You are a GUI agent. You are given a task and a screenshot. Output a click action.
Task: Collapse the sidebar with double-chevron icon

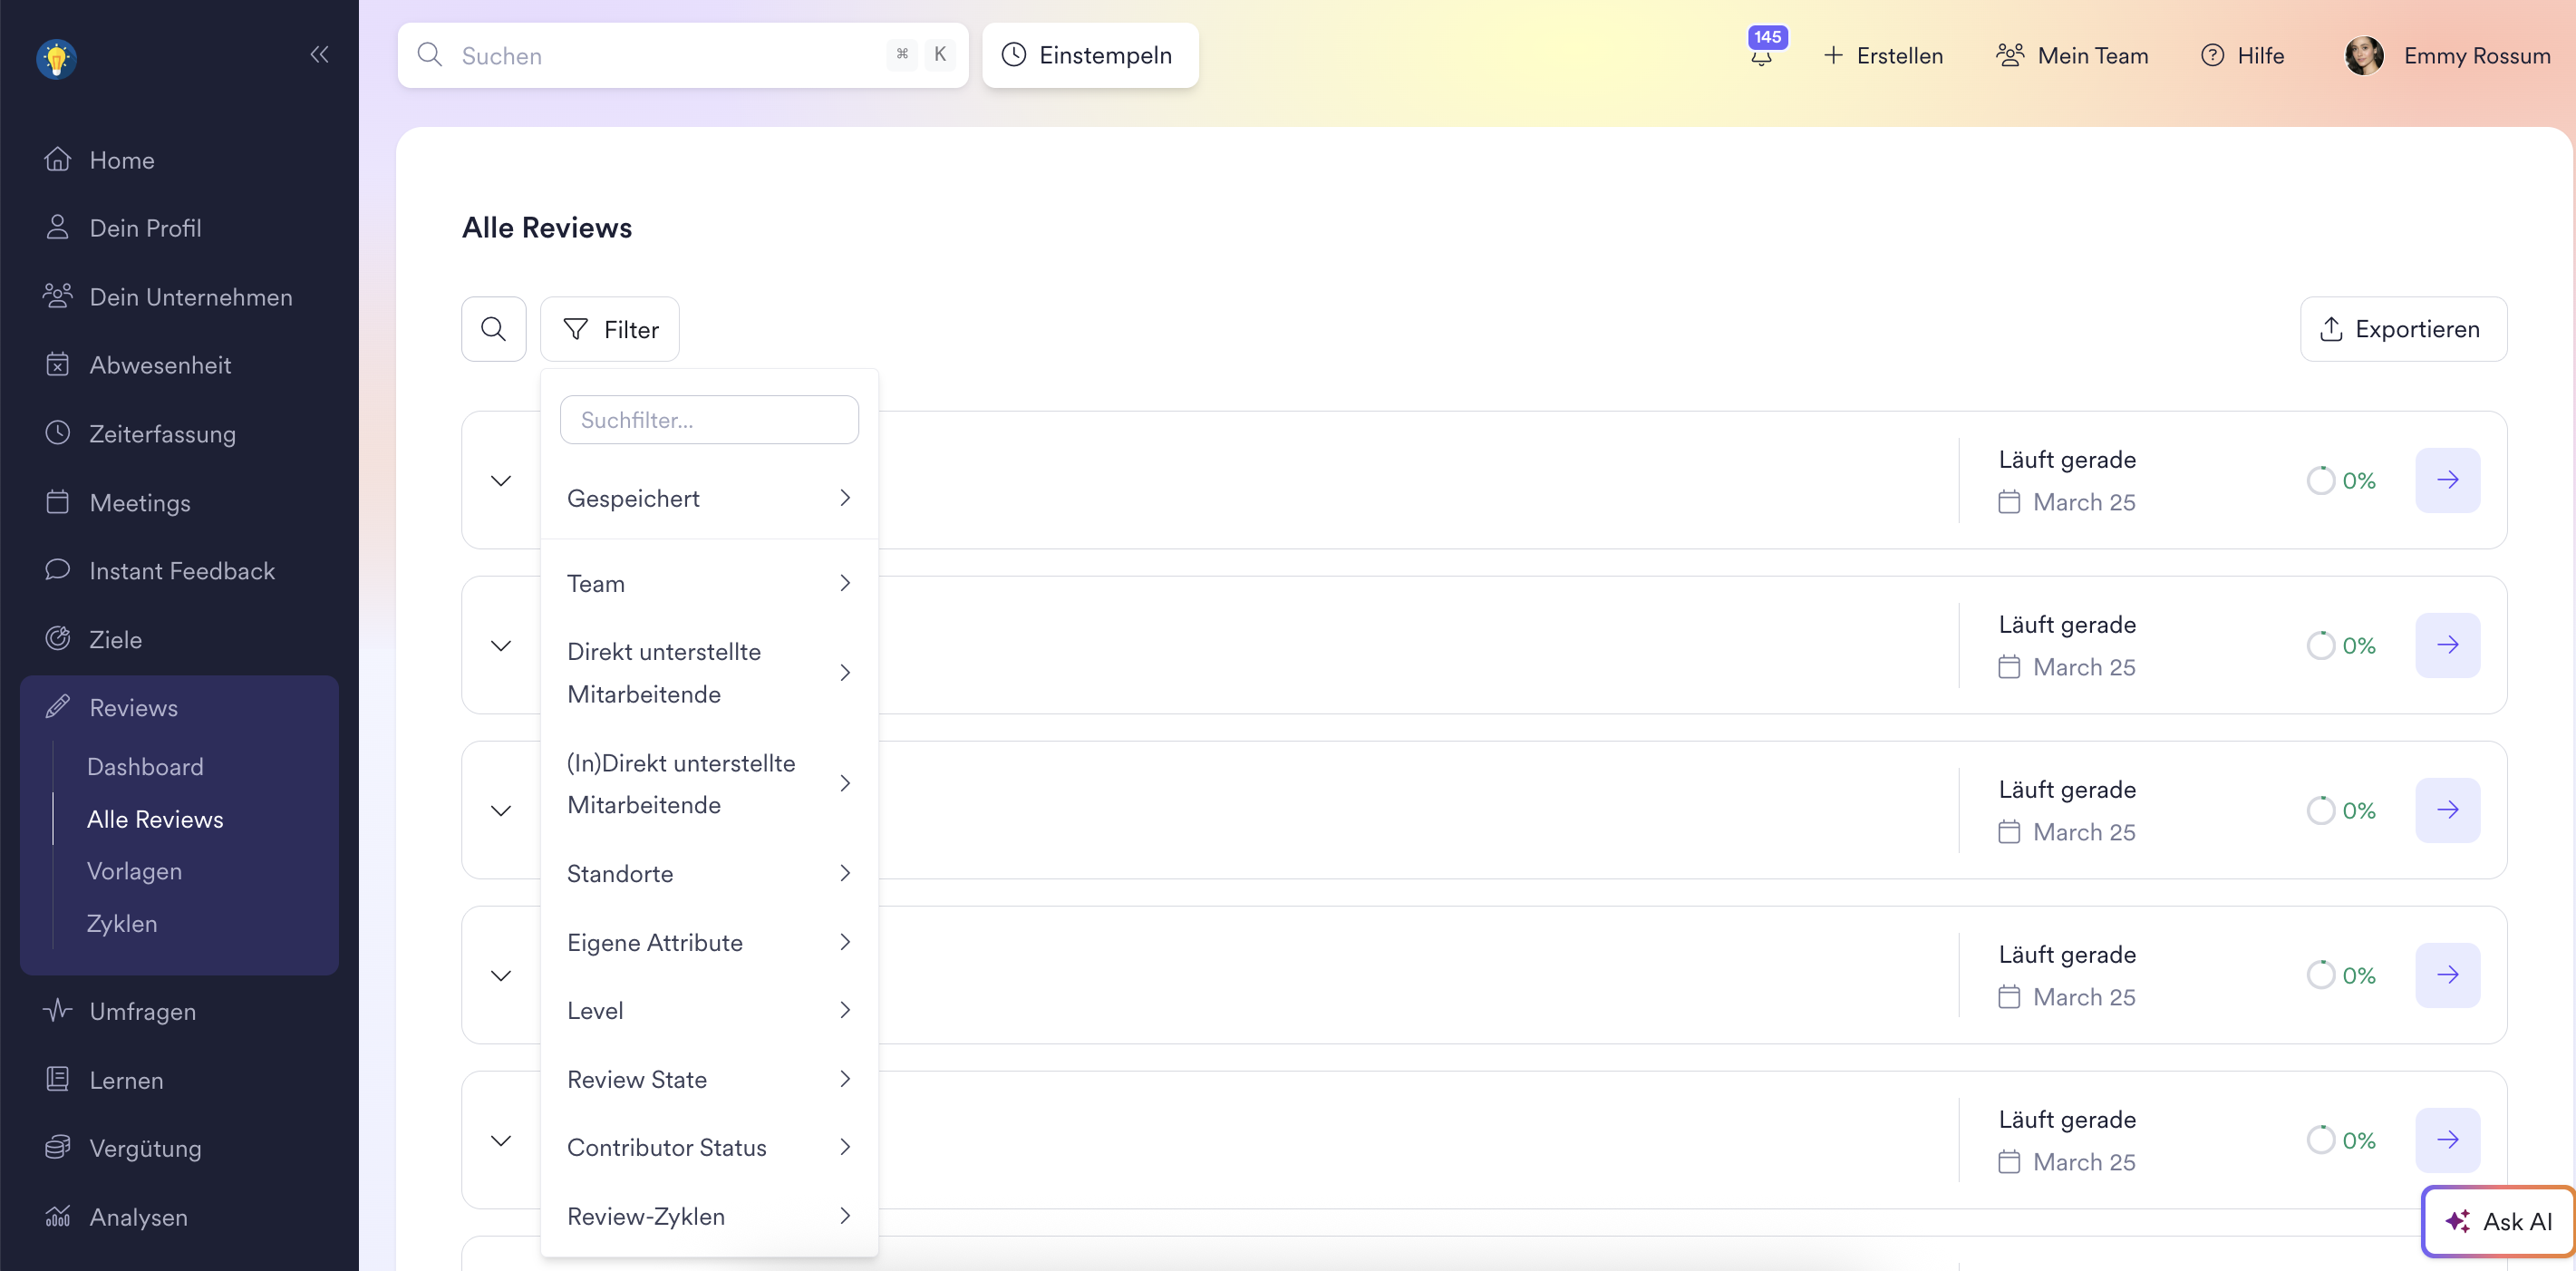(319, 54)
